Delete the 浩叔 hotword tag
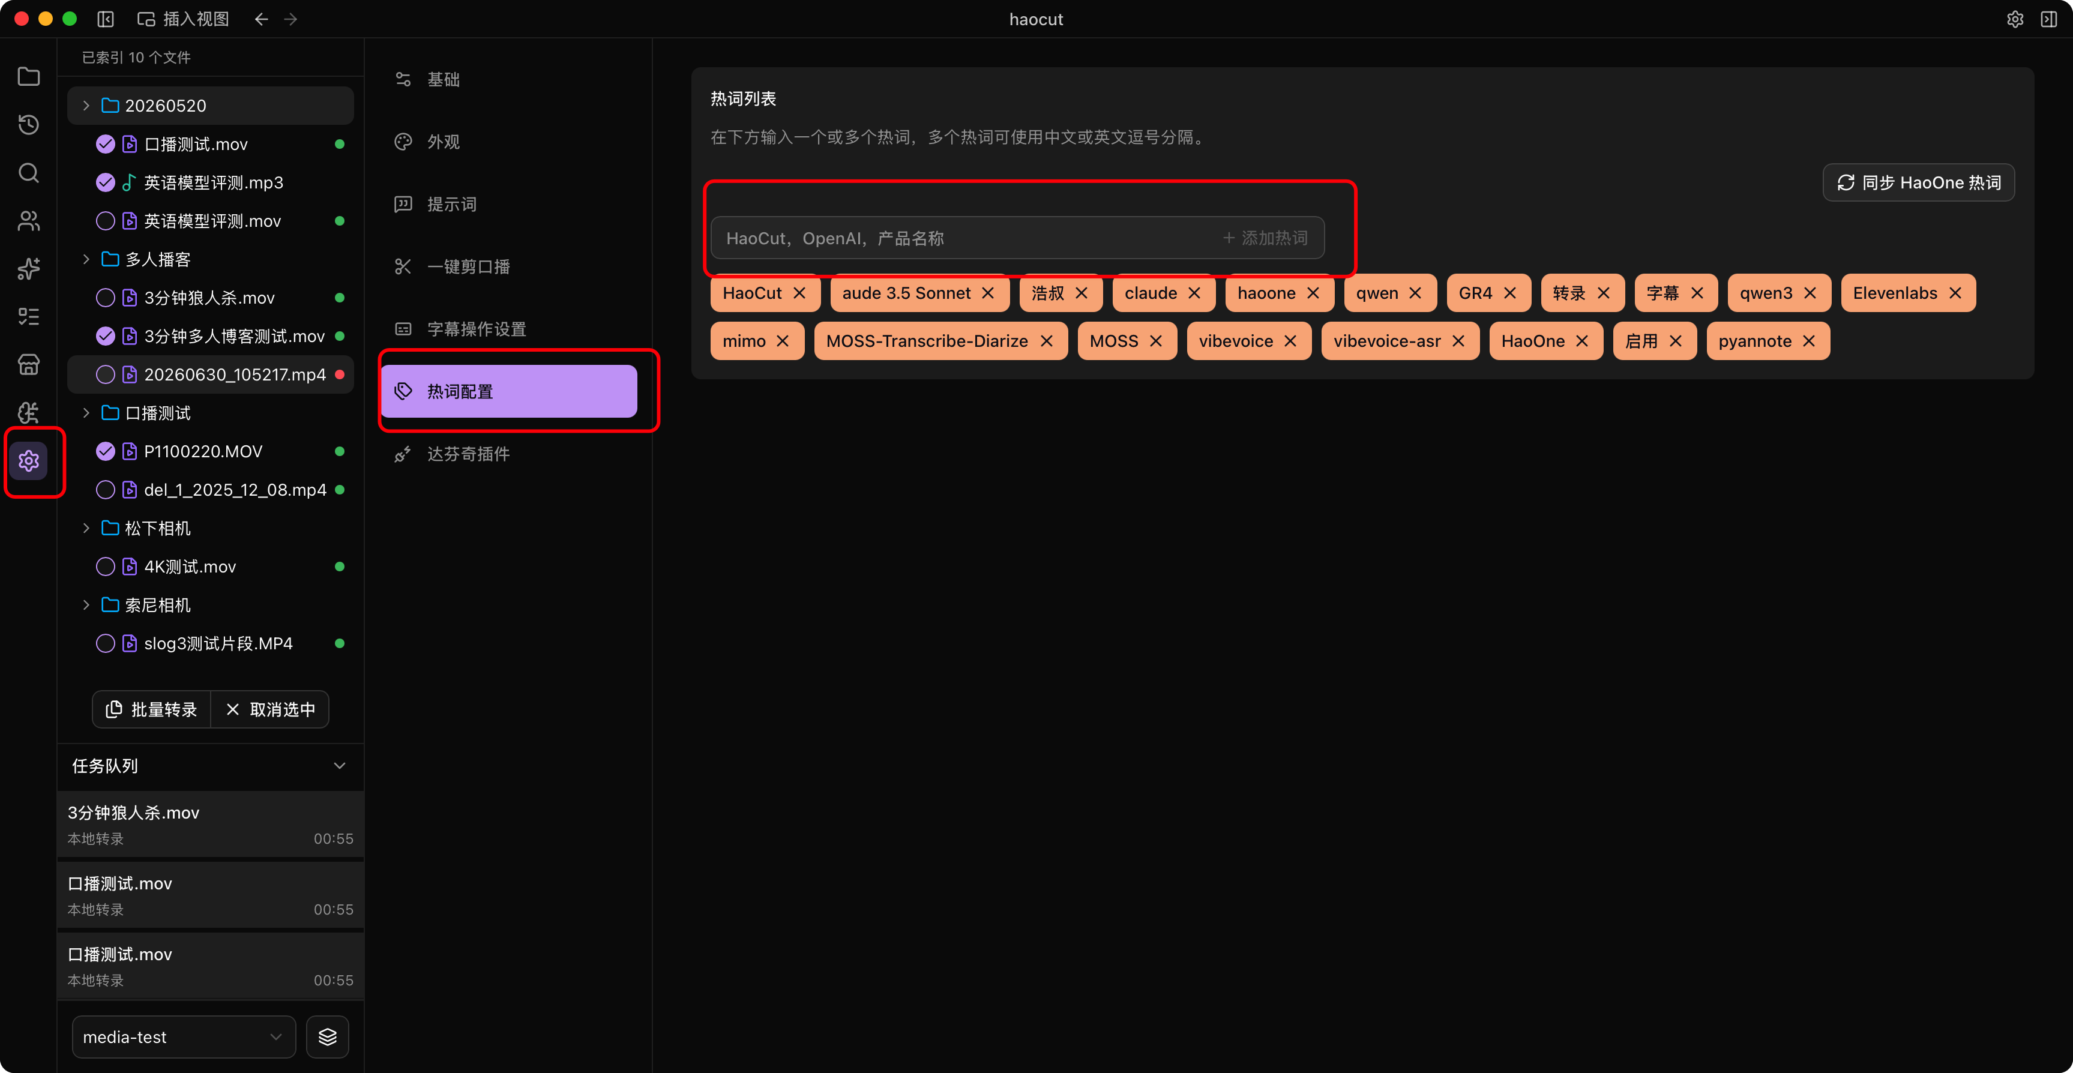 [x=1082, y=293]
